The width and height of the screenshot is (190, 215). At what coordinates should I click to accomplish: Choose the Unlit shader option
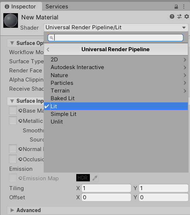[x=116, y=122]
